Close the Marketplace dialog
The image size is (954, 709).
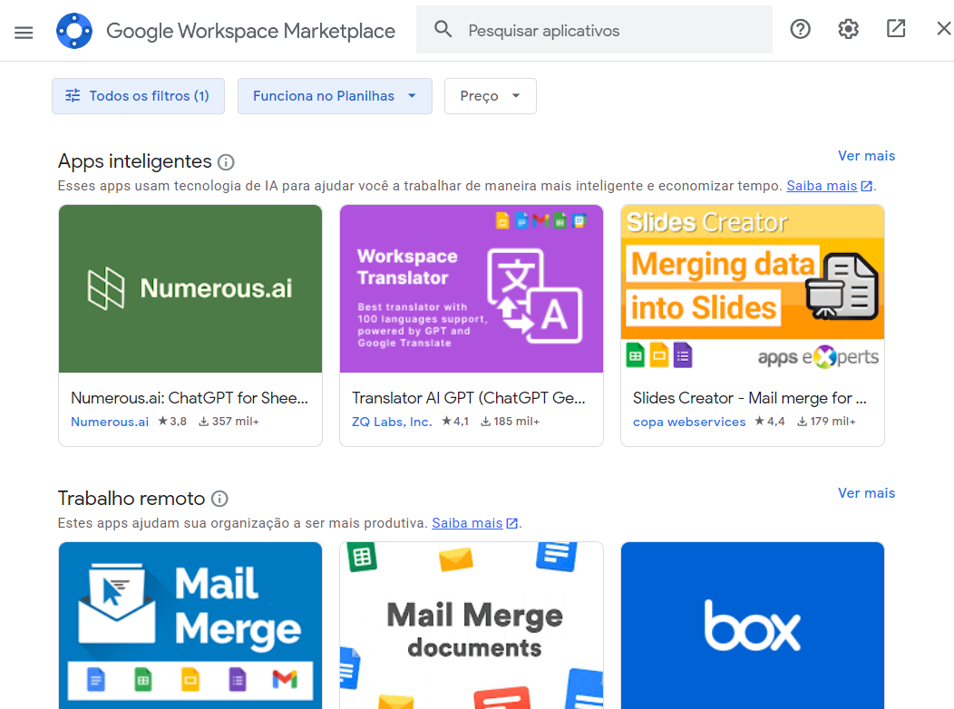pos(944,29)
